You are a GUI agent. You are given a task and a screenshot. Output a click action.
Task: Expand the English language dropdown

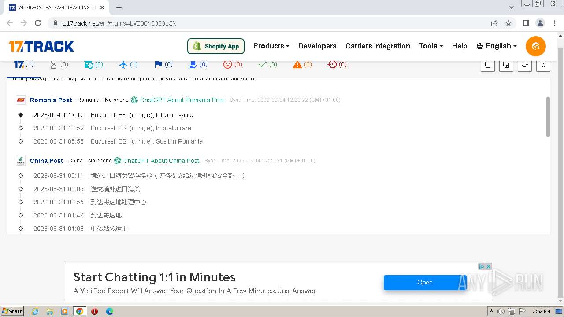[497, 46]
